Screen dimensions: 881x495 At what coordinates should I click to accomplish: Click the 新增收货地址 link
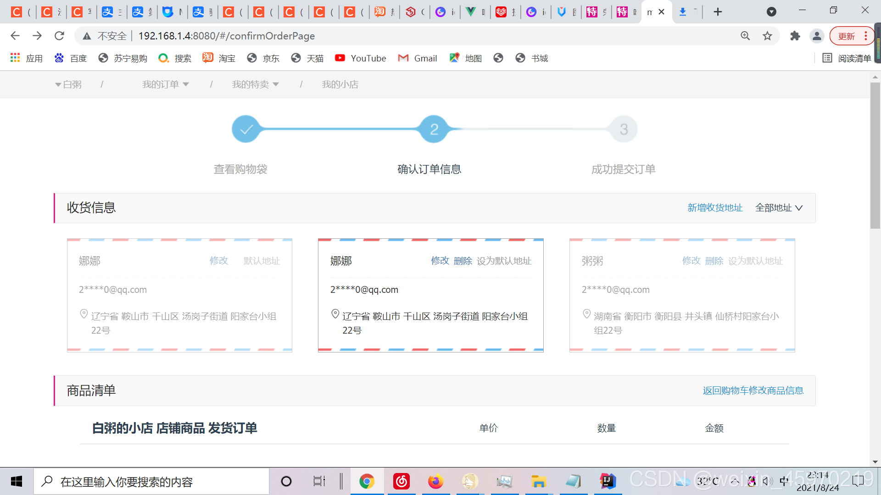click(x=715, y=208)
